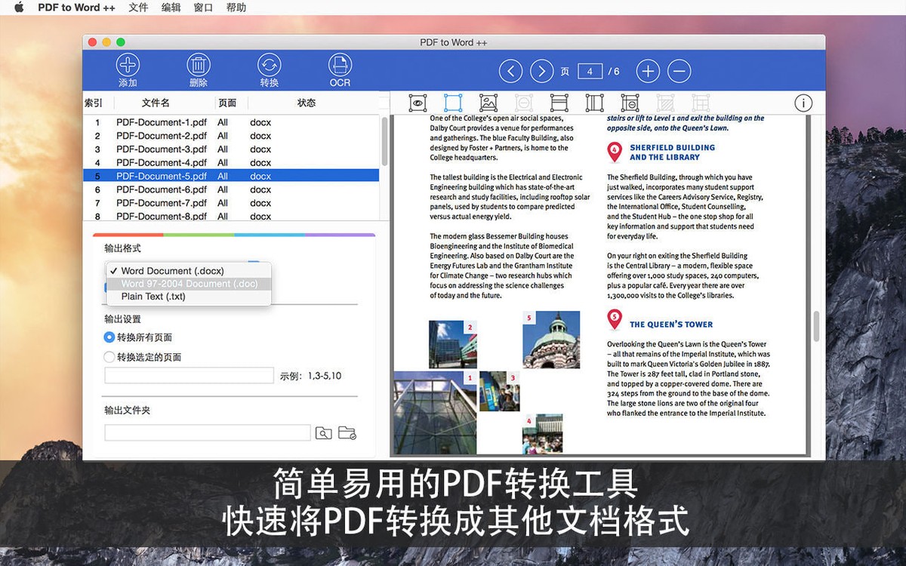906x566 pixels.
Task: Select the 转换选定的页面 radio button
Action: (x=109, y=357)
